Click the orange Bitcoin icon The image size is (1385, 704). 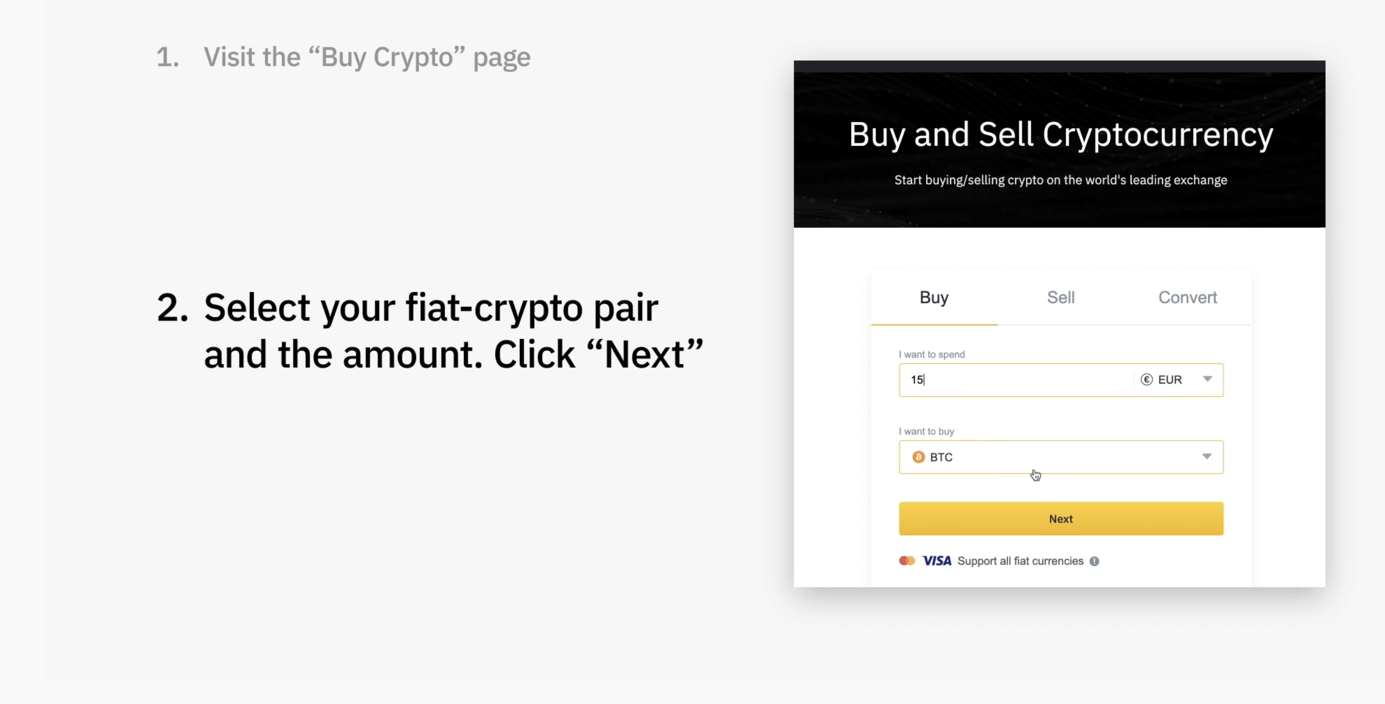pyautogui.click(x=918, y=457)
